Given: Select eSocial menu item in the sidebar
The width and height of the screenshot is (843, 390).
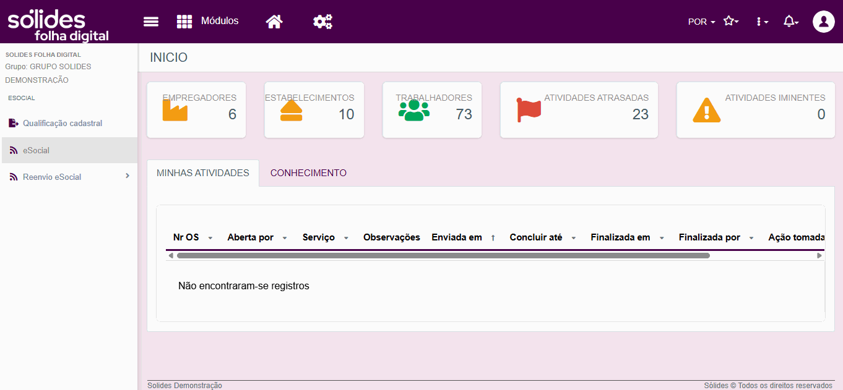Looking at the screenshot, I should click(69, 150).
